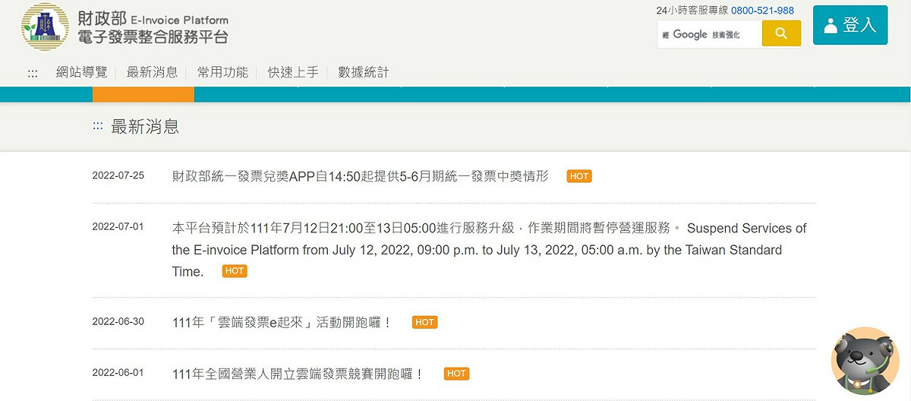Viewport: 911px width, 401px height.
Task: Click HOT badge on 雲端發票競賽 news
Action: [x=456, y=374]
